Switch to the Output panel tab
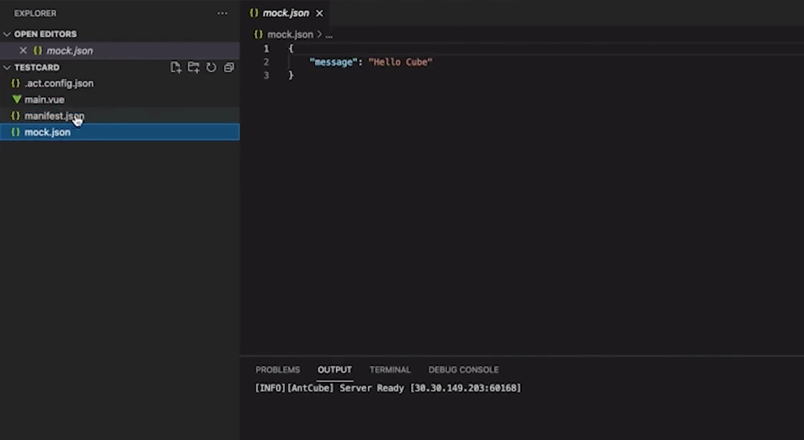This screenshot has width=804, height=440. (335, 370)
